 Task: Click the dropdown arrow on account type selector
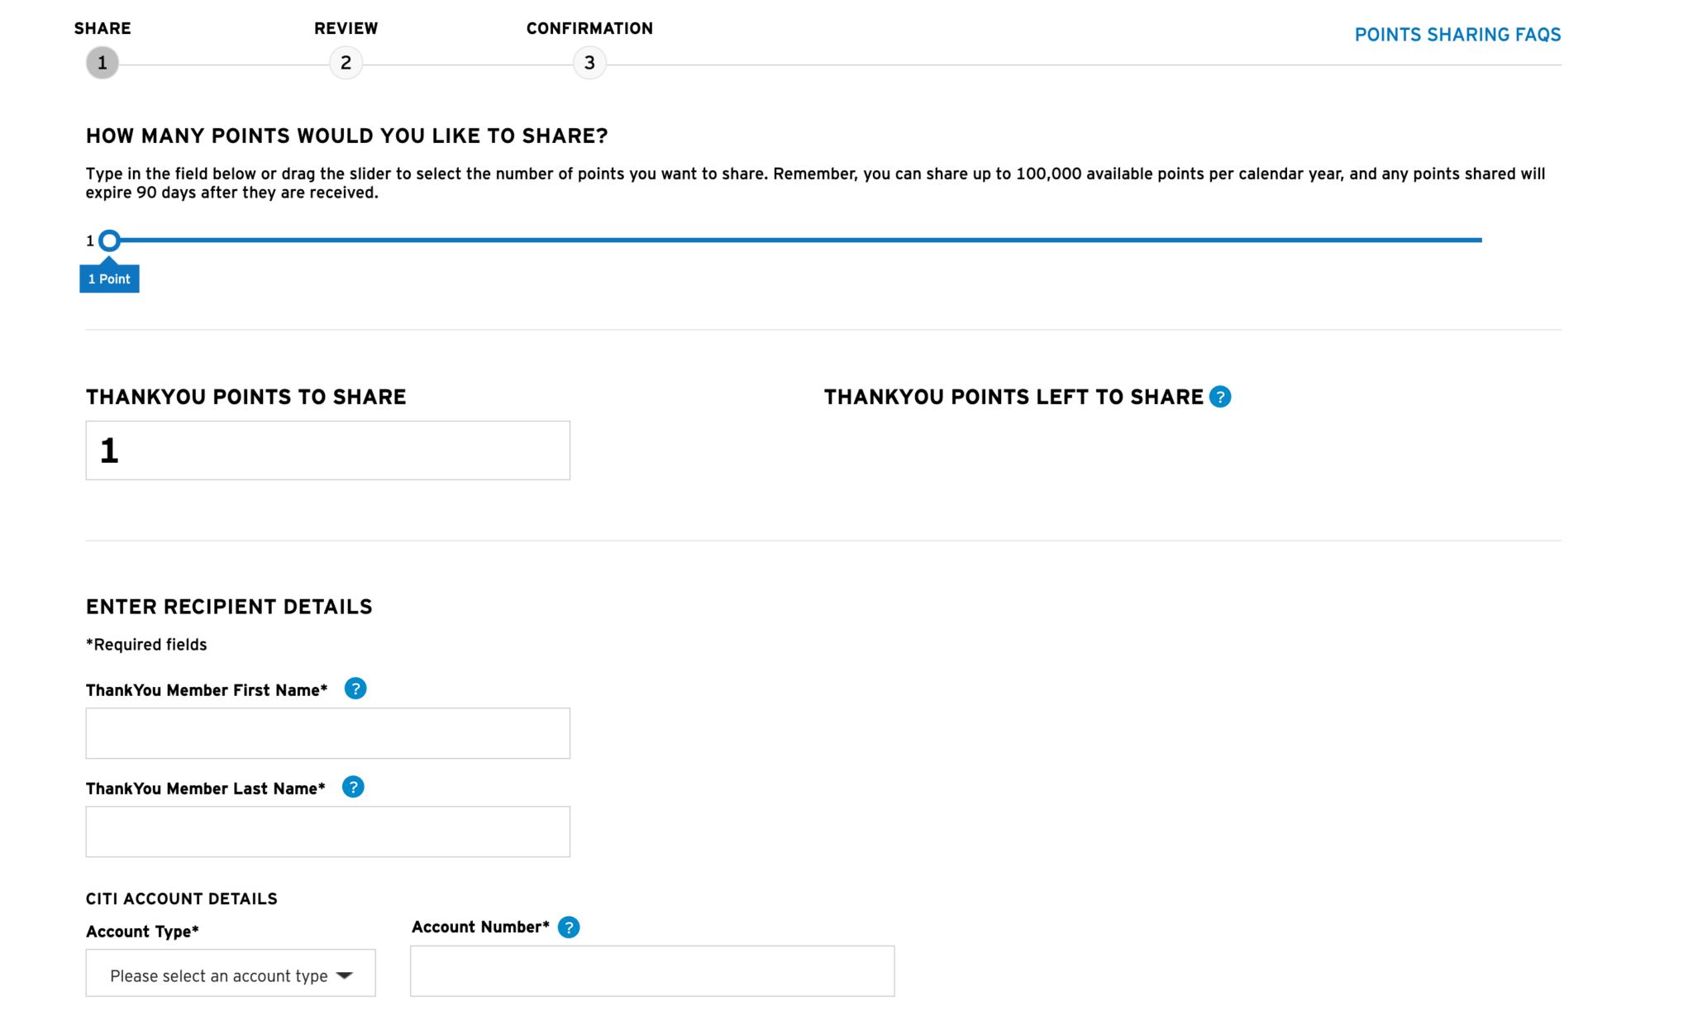(344, 975)
